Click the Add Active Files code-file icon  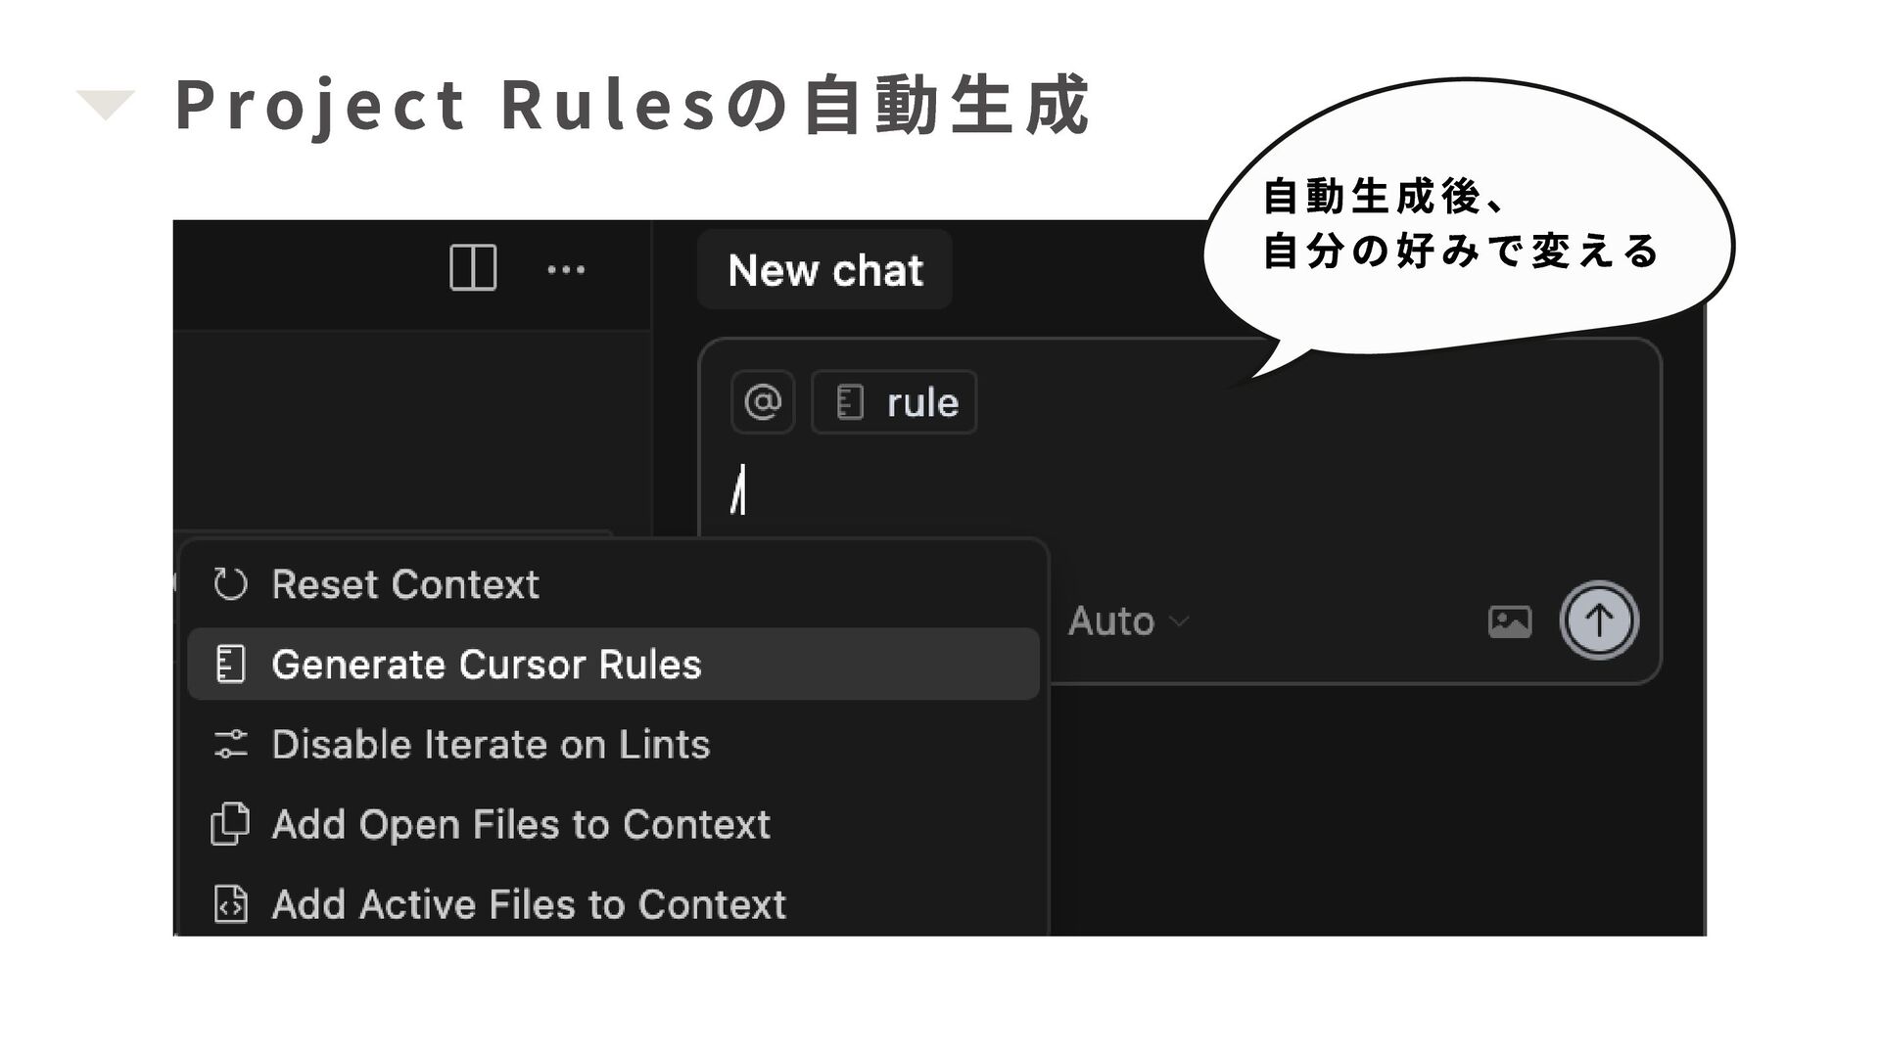[x=231, y=904]
